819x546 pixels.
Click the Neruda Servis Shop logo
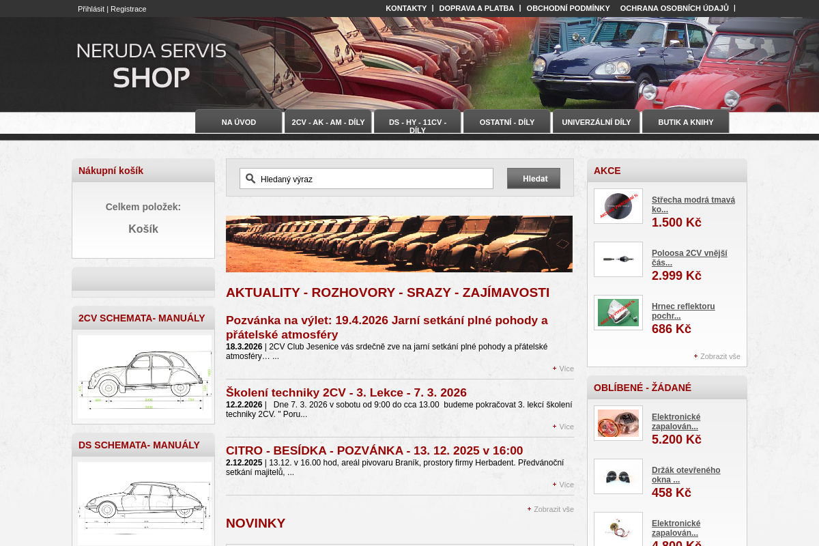tap(151, 66)
